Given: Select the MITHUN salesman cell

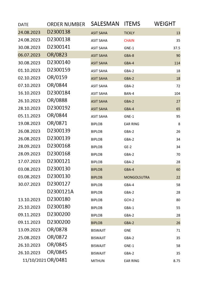Looking at the screenshot, I should tap(98, 261).
